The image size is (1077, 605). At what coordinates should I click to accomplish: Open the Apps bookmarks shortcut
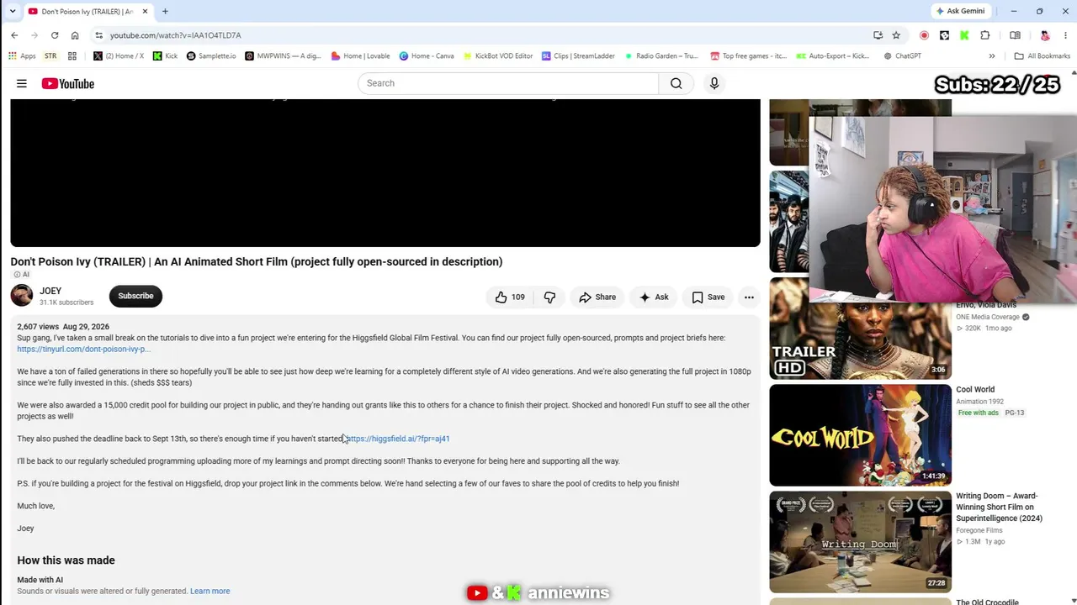[x=22, y=56]
